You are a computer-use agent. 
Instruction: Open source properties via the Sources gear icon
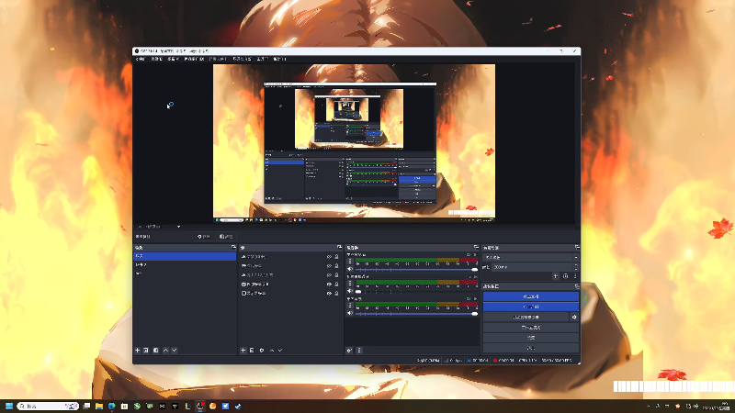(x=262, y=351)
